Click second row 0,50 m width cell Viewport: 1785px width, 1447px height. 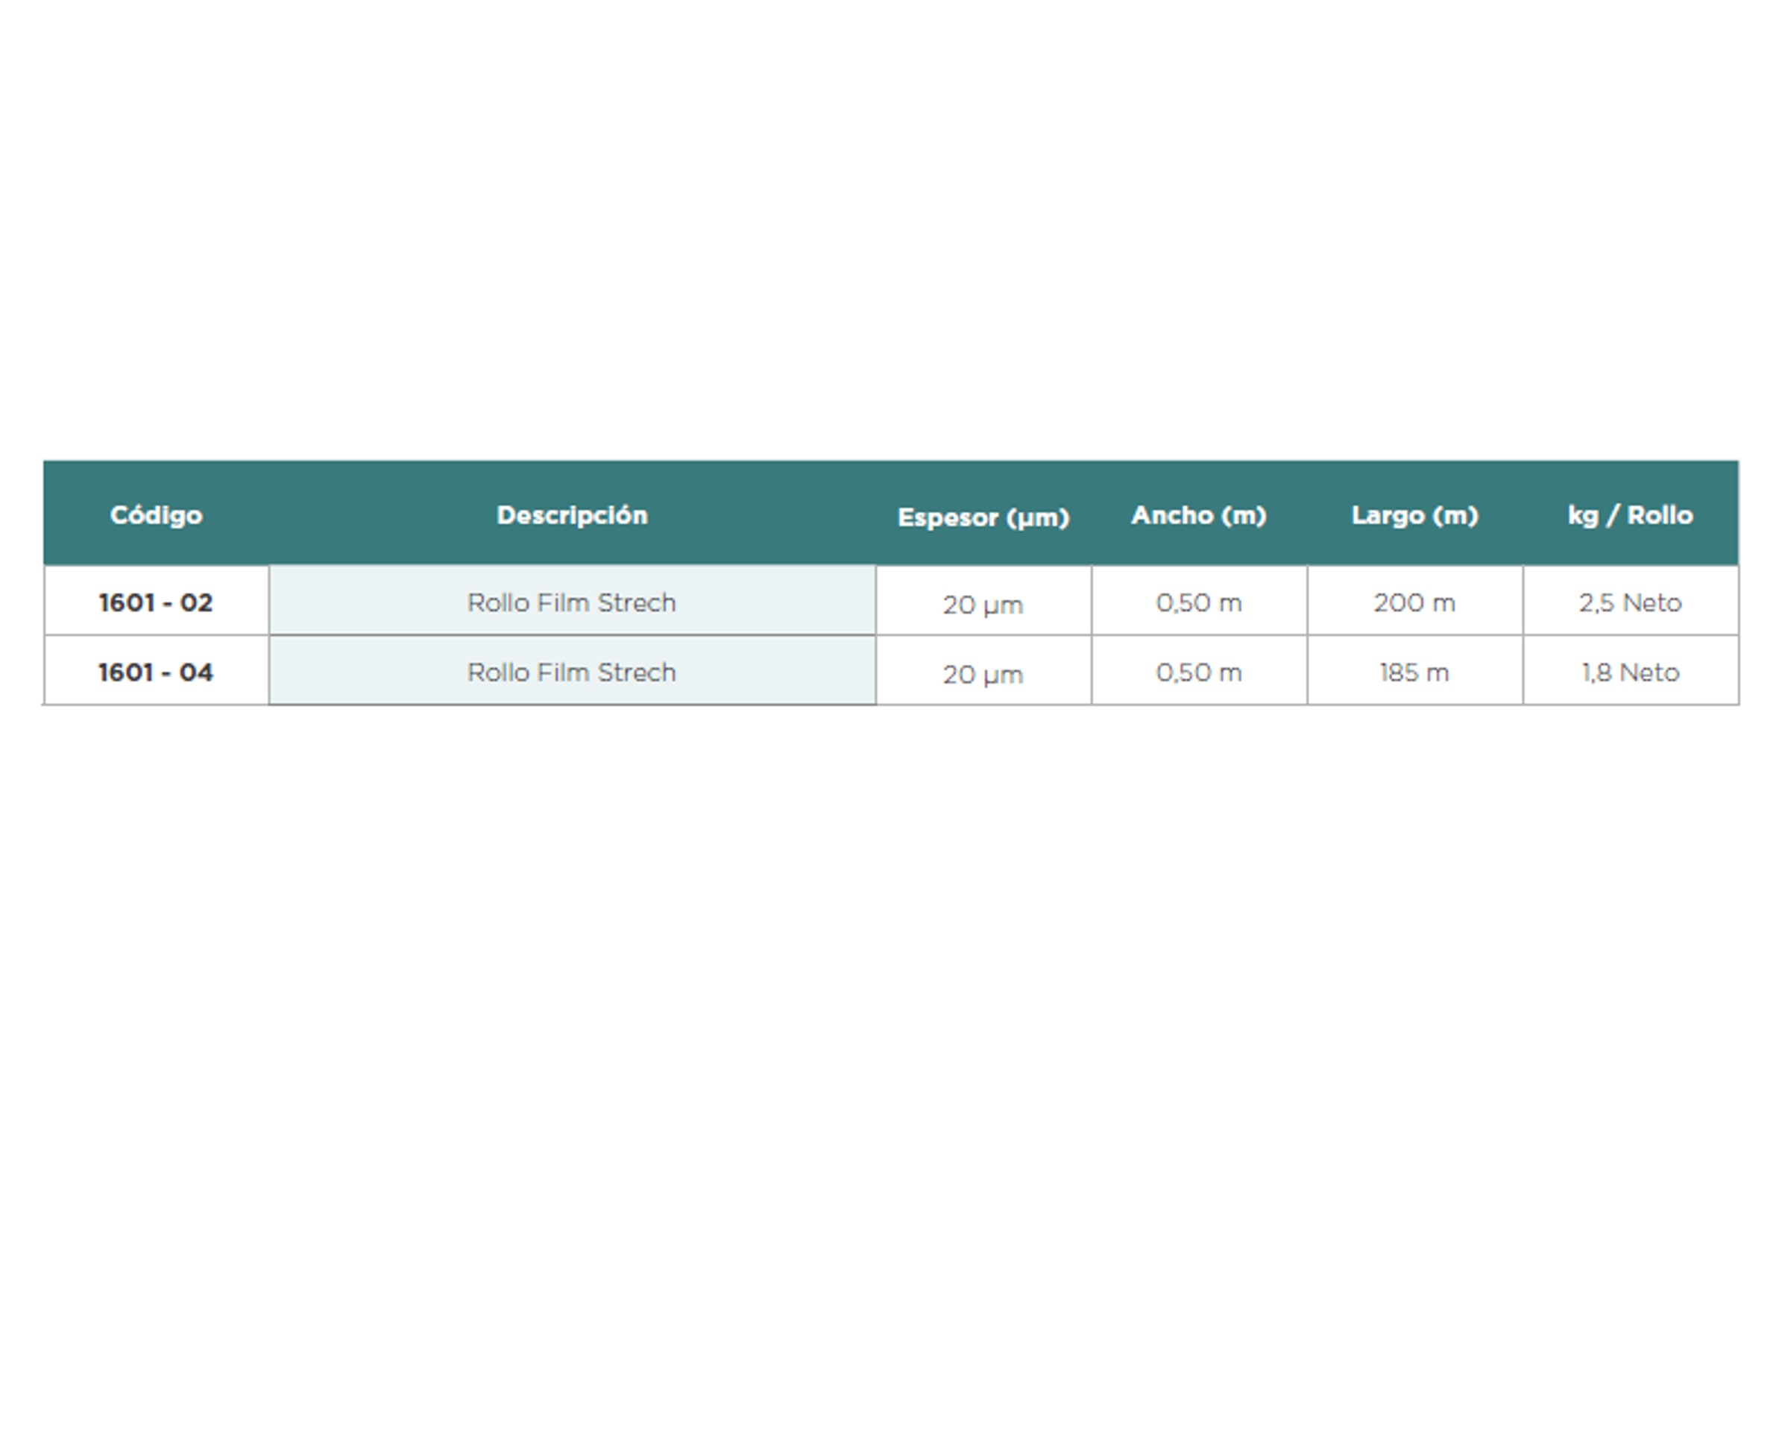tap(1198, 672)
